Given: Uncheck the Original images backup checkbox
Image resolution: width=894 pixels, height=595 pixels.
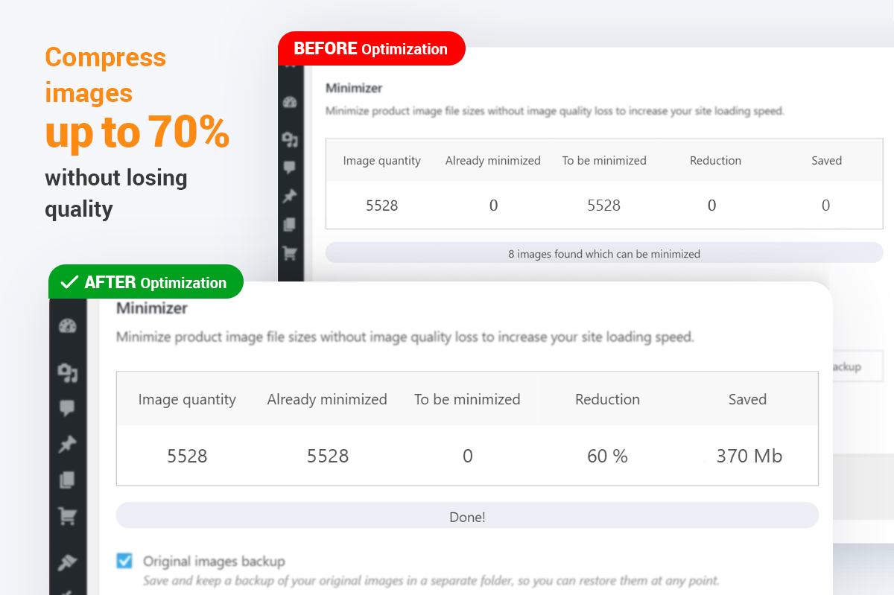Looking at the screenshot, I should tap(124, 561).
